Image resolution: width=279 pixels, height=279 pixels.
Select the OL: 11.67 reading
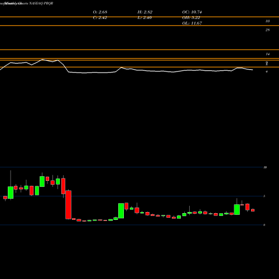pyautogui.click(x=192, y=23)
